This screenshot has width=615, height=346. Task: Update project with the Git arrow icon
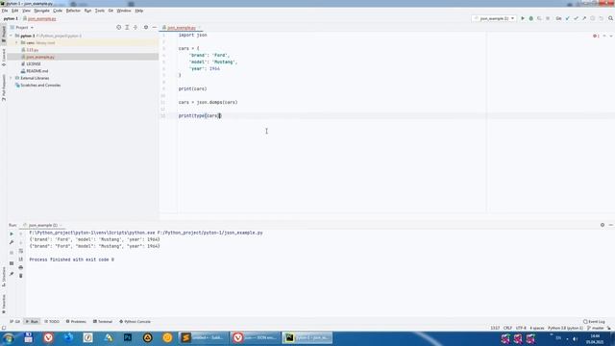[567, 18]
